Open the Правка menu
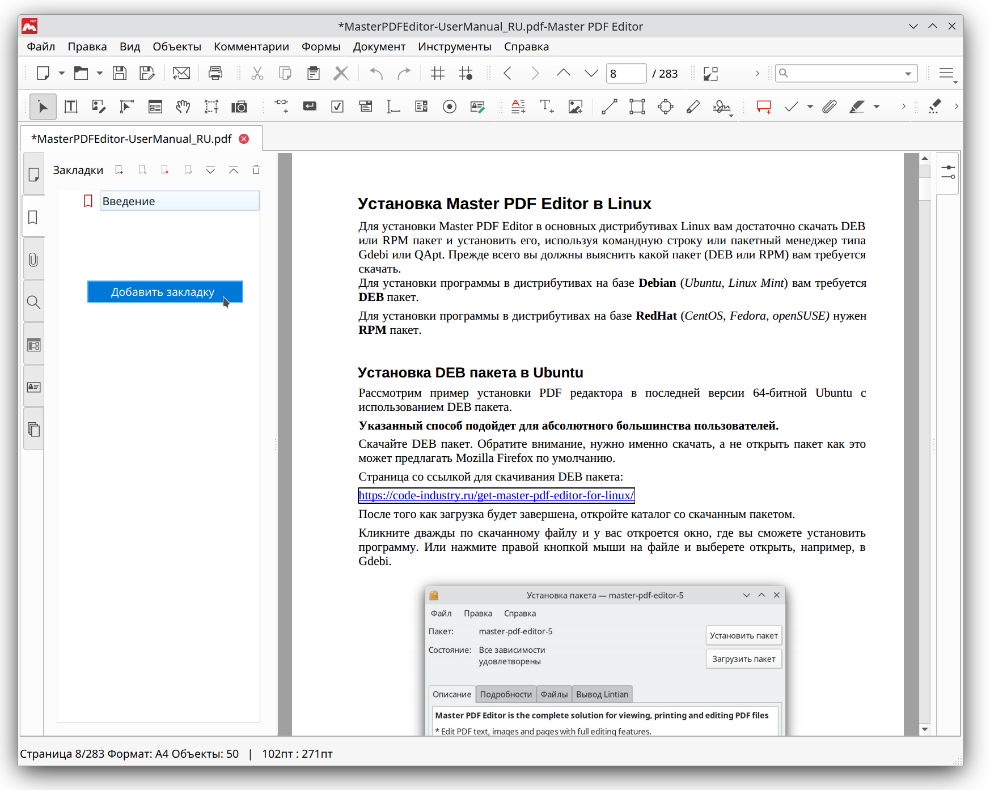Viewport: 990px width, 790px height. [87, 46]
